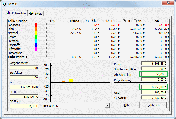Click the USt. field showing 1.187,50 €
The width and height of the screenshot is (176, 119).
(154, 92)
